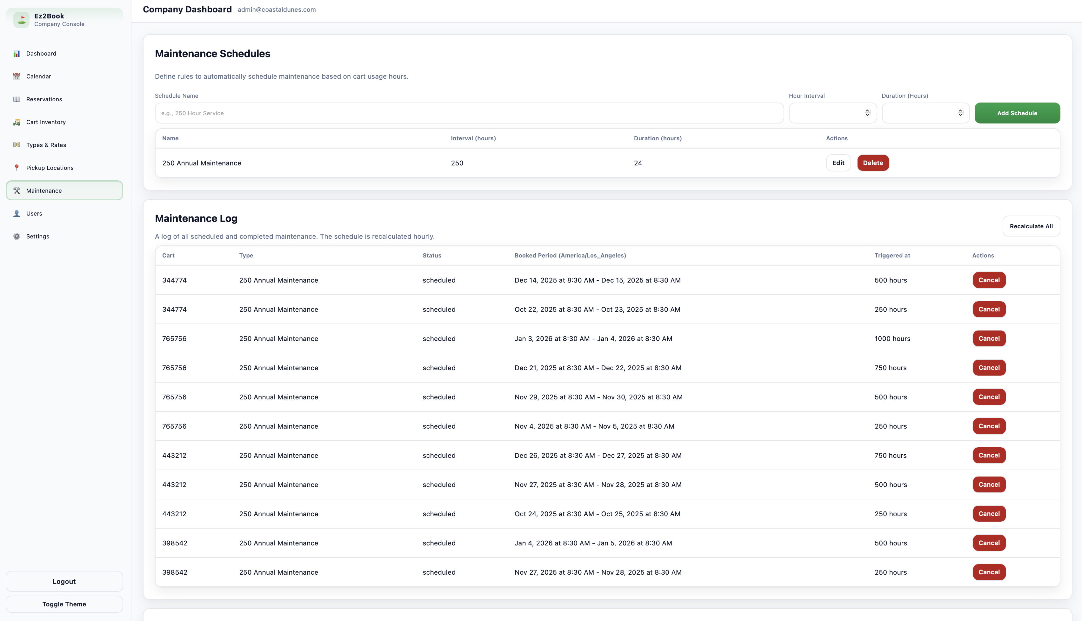Click the Hour Interval stepper arrows

[867, 113]
